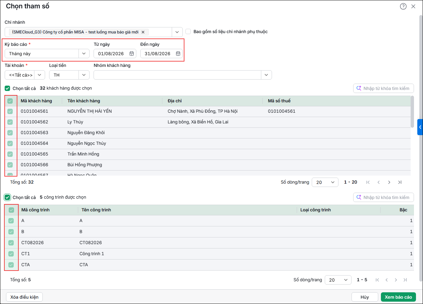The height and width of the screenshot is (304, 423).
Task: Uncheck the CT082026 công trình row
Action: 11,242
